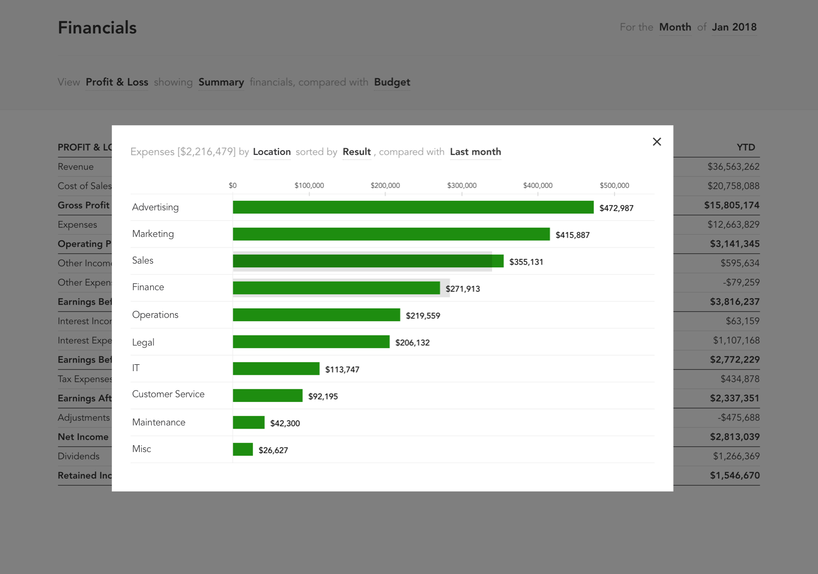Click the IT expense bar
The width and height of the screenshot is (818, 574).
click(x=276, y=368)
